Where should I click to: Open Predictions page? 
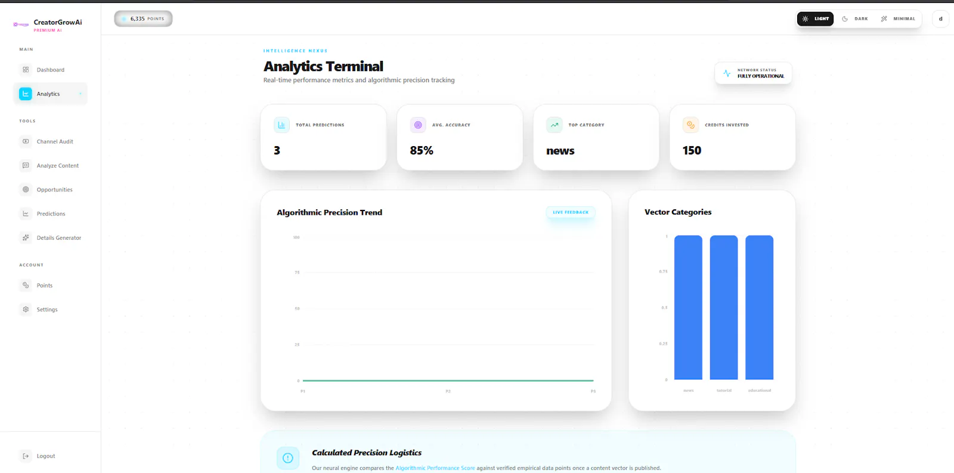coord(50,214)
